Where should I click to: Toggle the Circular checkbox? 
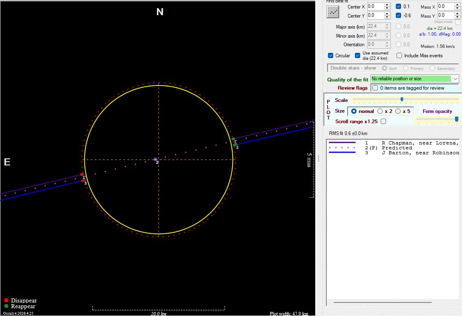[x=331, y=56]
